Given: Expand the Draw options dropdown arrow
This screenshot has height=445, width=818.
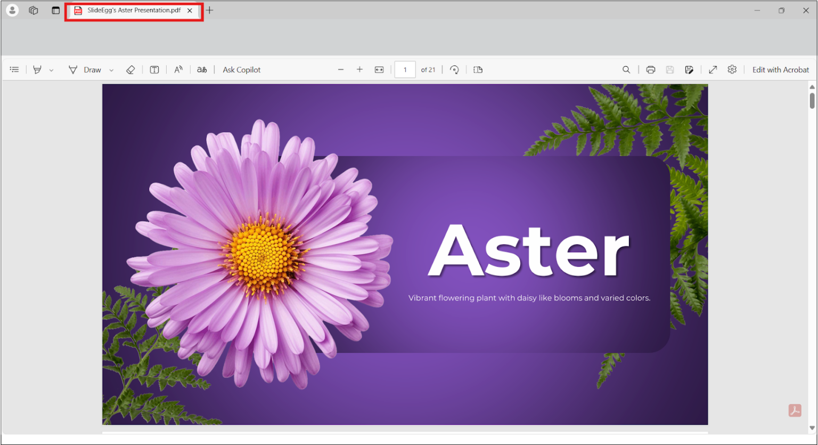Looking at the screenshot, I should (111, 70).
